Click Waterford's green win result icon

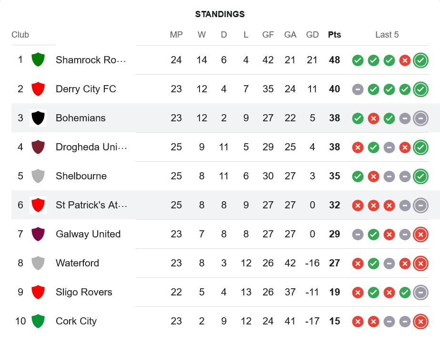(373, 264)
